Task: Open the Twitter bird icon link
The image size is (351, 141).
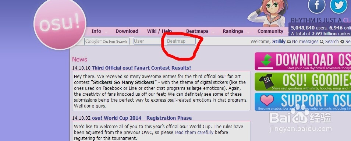Action: tap(339, 6)
